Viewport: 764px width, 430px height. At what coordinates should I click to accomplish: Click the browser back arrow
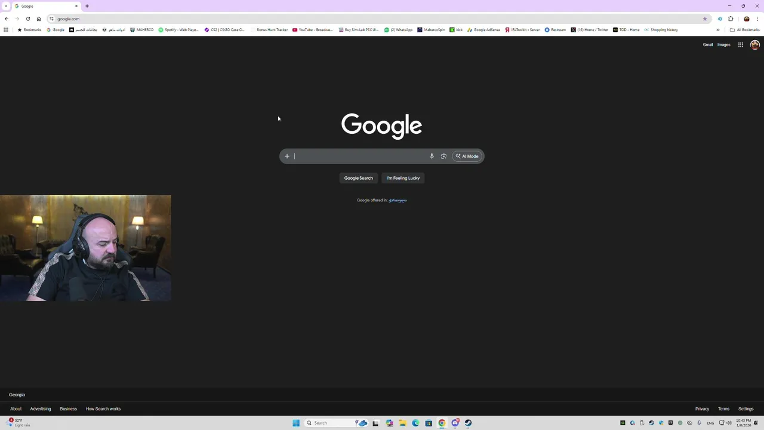click(7, 19)
